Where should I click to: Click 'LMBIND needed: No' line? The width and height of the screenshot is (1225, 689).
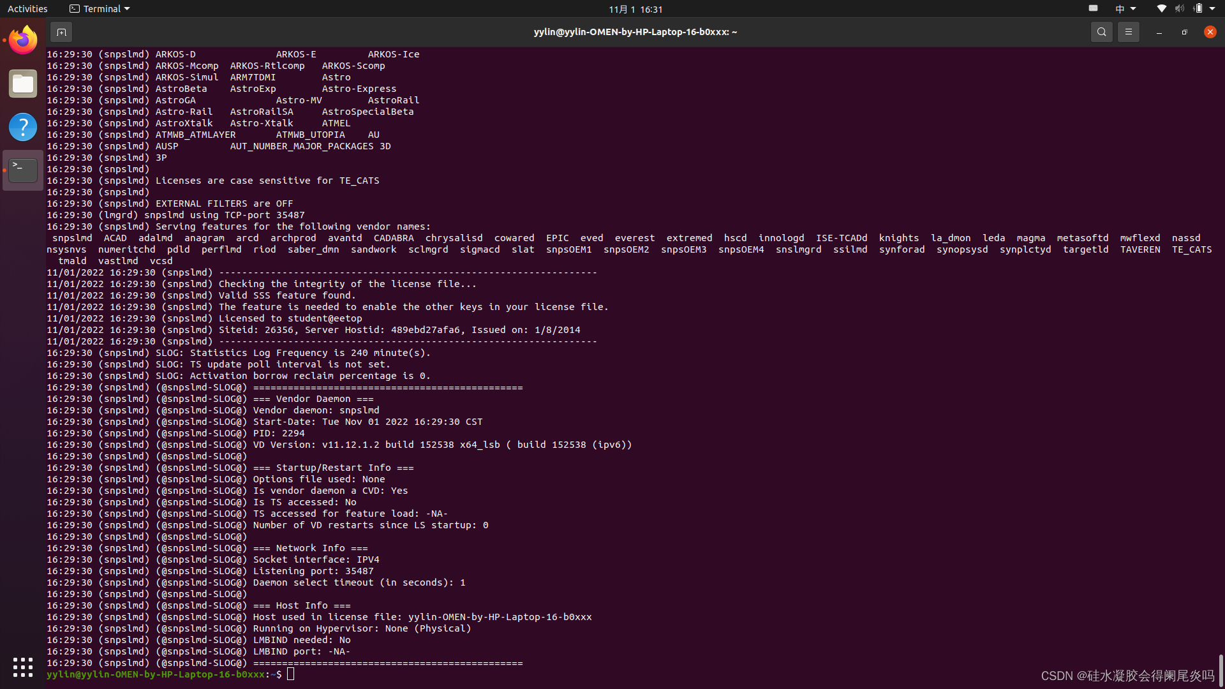[198, 640]
